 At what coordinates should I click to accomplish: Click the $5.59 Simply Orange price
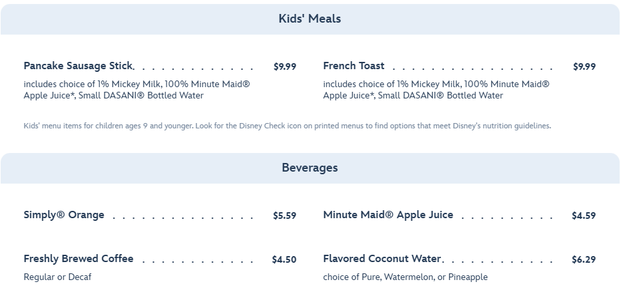coord(284,216)
